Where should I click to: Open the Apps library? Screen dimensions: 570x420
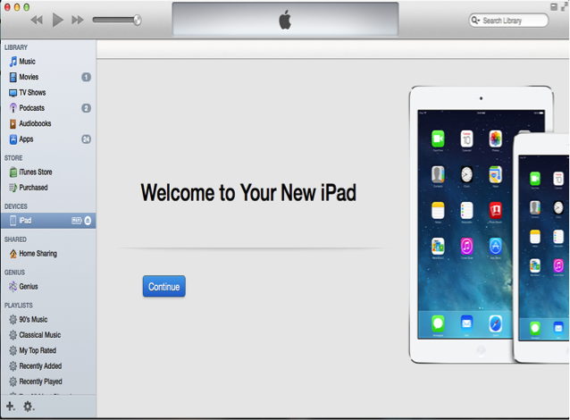coord(27,139)
